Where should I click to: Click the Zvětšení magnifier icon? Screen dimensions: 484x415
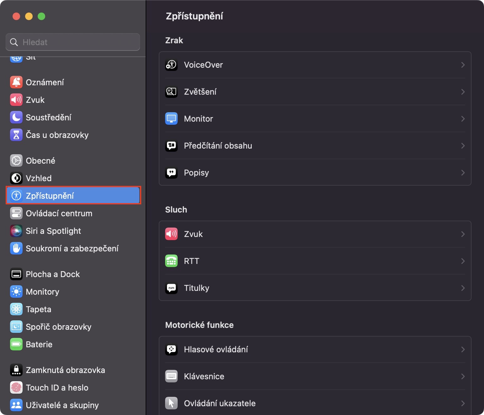click(171, 92)
